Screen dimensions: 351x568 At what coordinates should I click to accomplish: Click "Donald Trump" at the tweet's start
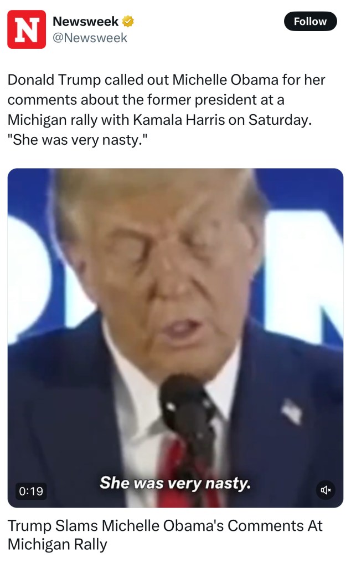tap(54, 80)
